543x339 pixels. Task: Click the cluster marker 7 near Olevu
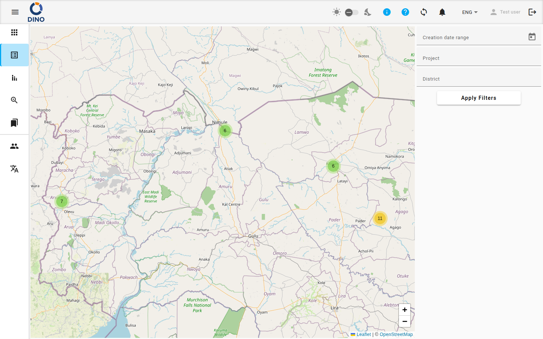[62, 202]
